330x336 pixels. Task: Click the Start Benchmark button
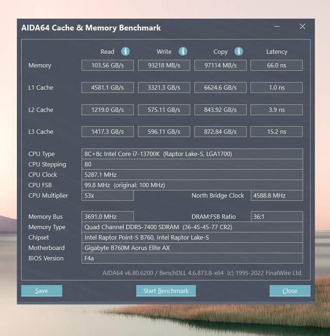pyautogui.click(x=166, y=291)
